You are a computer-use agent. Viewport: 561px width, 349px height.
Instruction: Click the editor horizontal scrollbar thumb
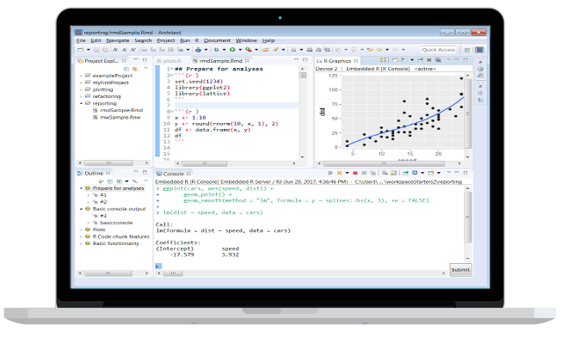[x=204, y=163]
